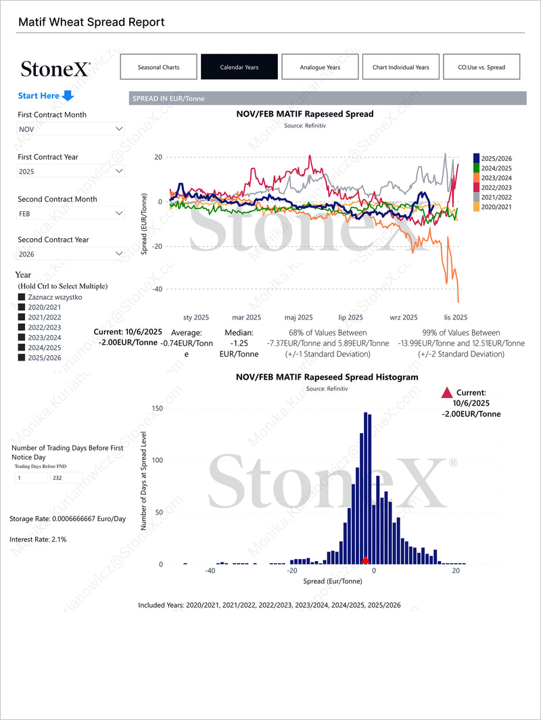
Task: Click the 2025/2026 navy legend swatch
Action: (x=477, y=158)
